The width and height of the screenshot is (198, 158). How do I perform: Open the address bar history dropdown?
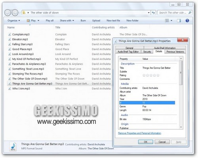tap(148, 13)
